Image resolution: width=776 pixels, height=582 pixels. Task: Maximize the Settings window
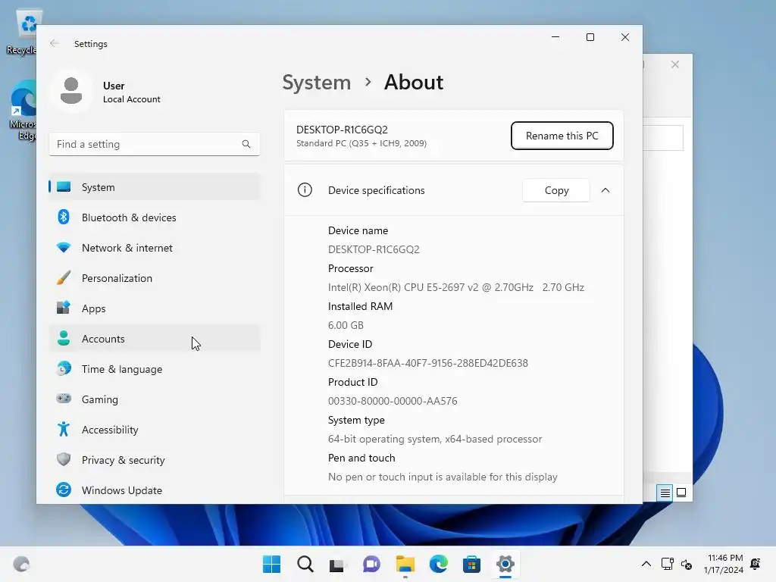[x=590, y=37]
